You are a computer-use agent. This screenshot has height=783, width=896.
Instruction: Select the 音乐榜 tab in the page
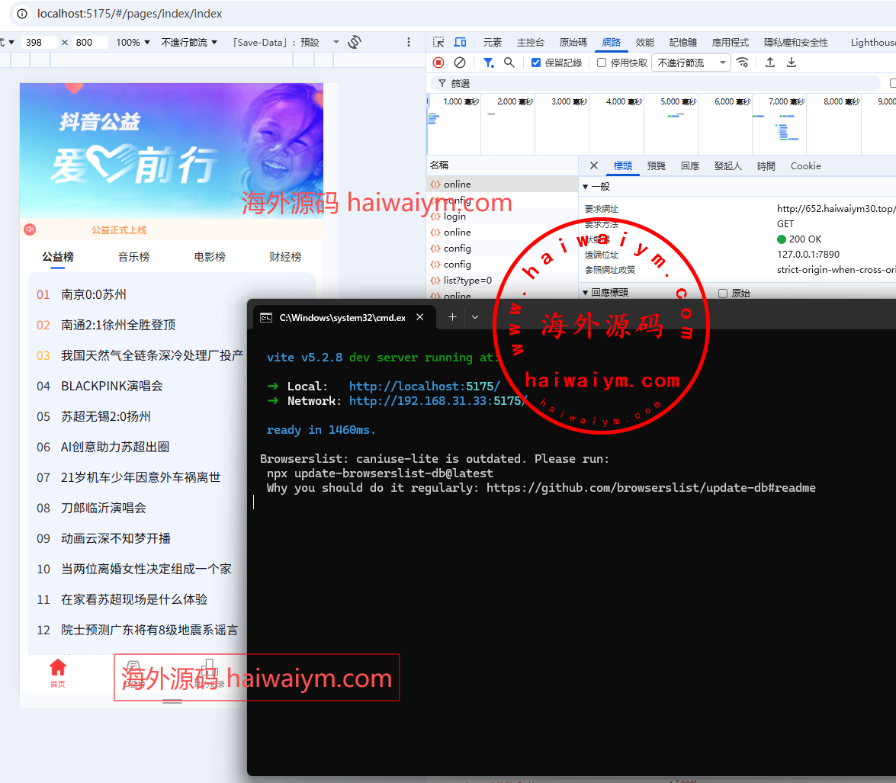tap(133, 257)
